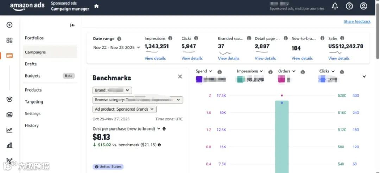The width and height of the screenshot is (380, 173).
Task: Open History in the side menu
Action: tap(32, 125)
